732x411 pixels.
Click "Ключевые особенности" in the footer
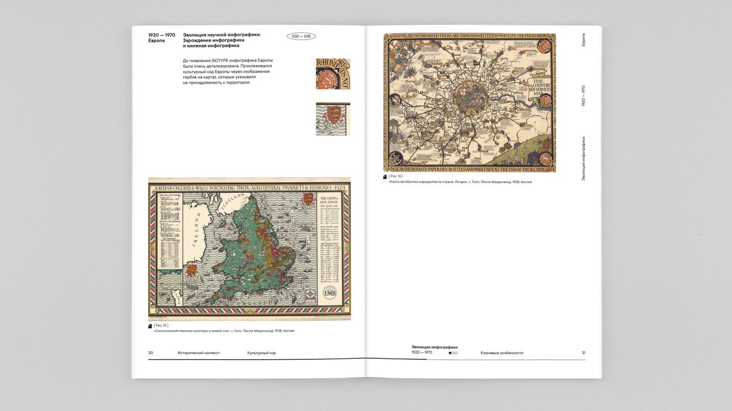coord(502,353)
